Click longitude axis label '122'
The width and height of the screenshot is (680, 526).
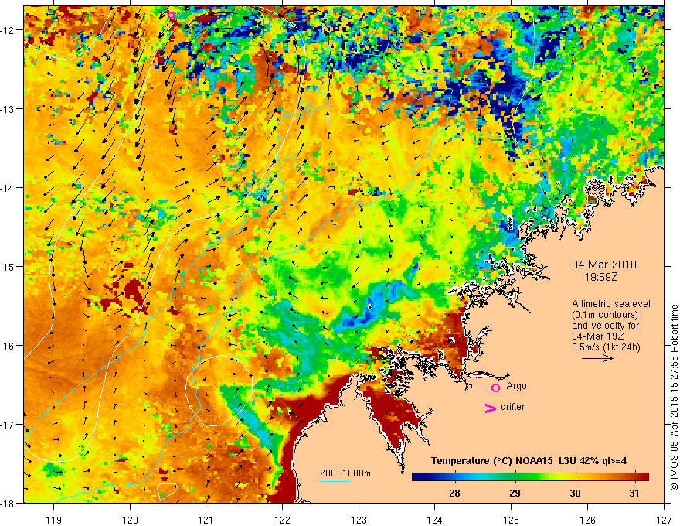point(282,520)
